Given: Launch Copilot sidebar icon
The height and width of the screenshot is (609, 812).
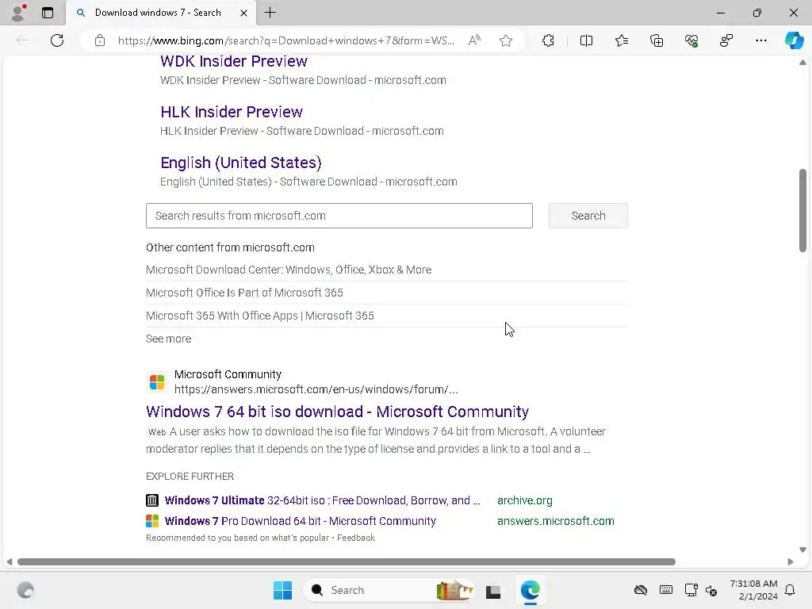Looking at the screenshot, I should tap(794, 40).
